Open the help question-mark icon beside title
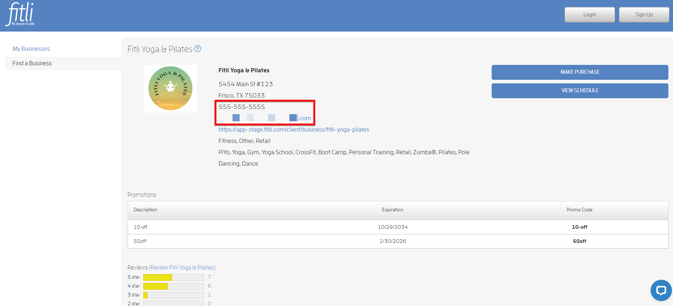 pos(198,49)
